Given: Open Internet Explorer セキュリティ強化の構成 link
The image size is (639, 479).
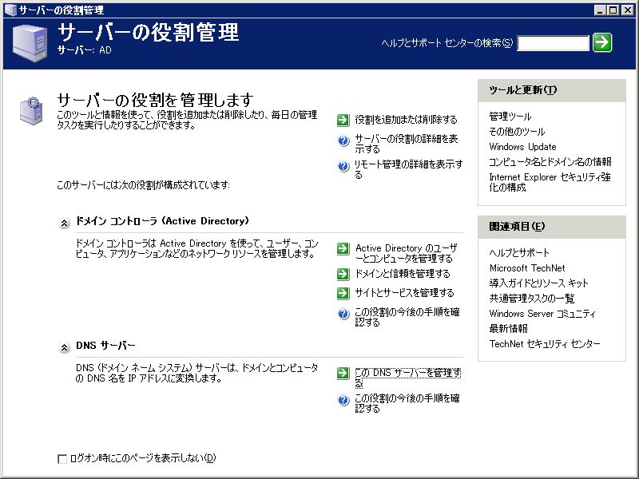Looking at the screenshot, I should [550, 182].
